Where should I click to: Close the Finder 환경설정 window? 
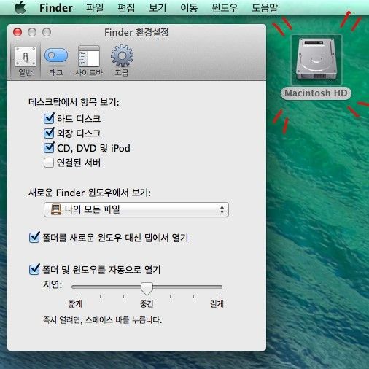click(x=18, y=32)
